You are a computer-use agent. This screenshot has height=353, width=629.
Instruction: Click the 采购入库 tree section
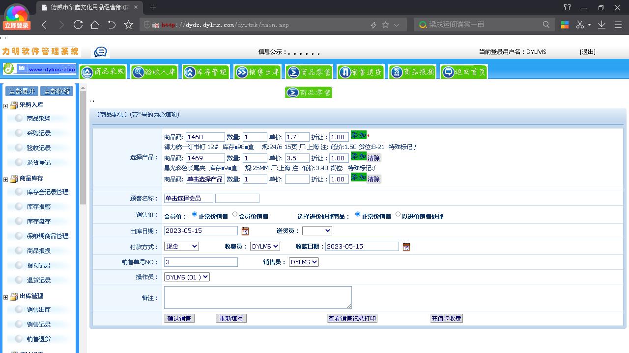(30, 105)
